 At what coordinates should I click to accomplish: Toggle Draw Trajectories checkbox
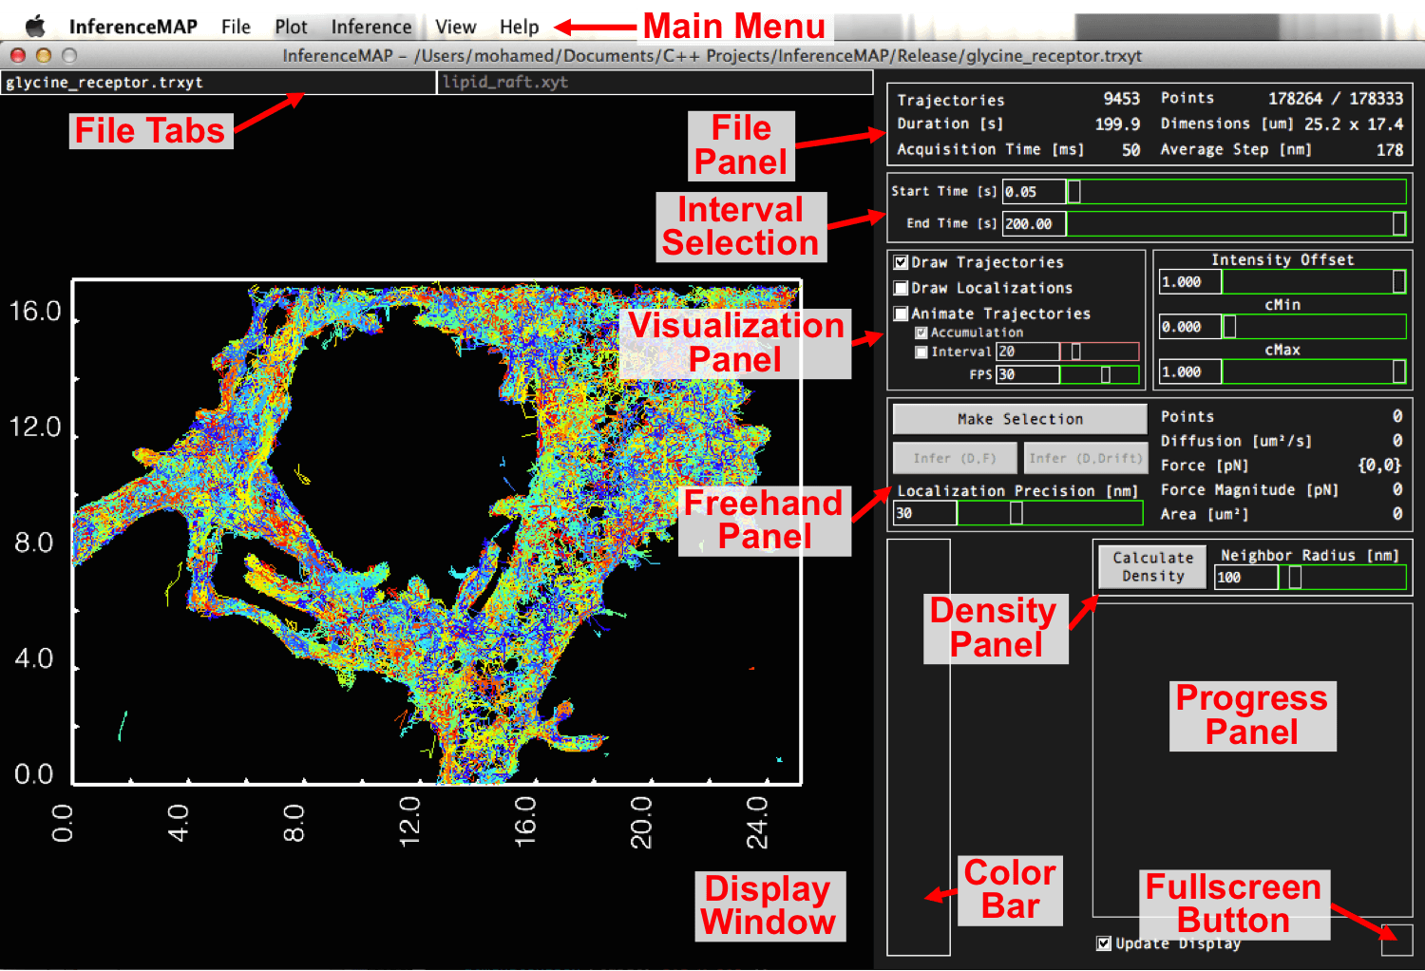click(901, 262)
